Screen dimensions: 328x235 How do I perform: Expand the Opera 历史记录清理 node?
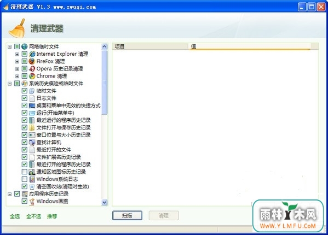[17, 69]
